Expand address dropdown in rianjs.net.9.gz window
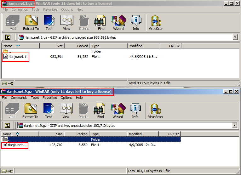The width and height of the screenshot is (241, 175). point(235,125)
